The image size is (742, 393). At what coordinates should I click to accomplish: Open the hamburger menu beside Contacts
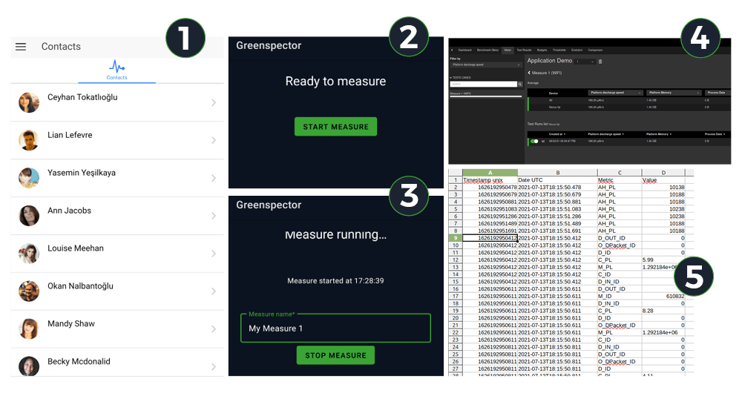point(21,47)
